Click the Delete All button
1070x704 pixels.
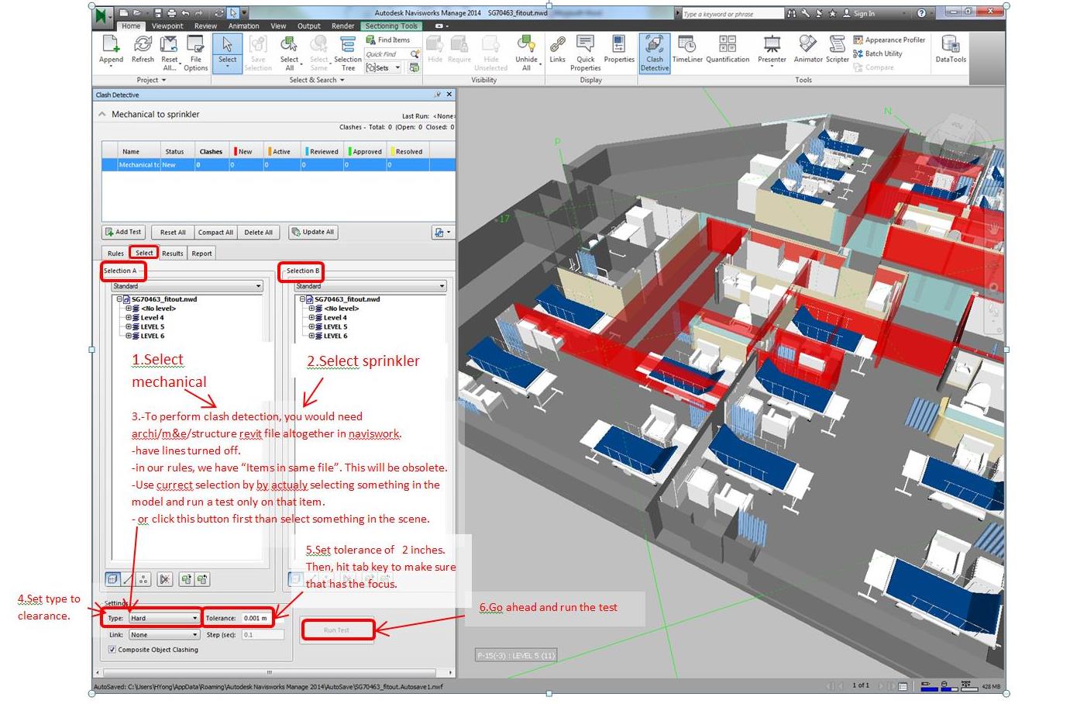258,232
